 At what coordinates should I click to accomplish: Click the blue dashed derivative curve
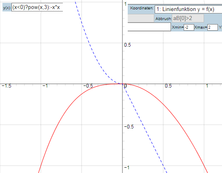point(143,125)
